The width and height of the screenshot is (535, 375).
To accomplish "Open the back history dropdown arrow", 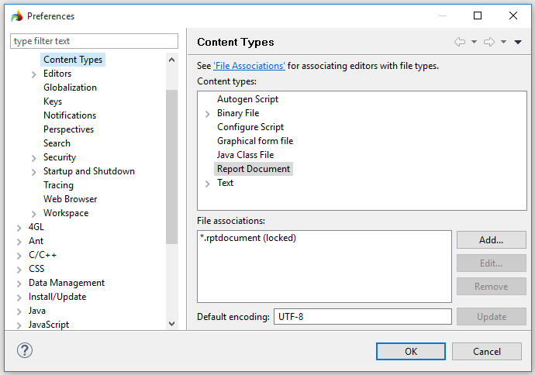I will pyautogui.click(x=474, y=43).
